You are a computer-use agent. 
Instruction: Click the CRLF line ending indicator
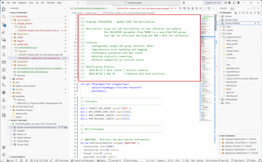pyautogui.click(x=177, y=160)
